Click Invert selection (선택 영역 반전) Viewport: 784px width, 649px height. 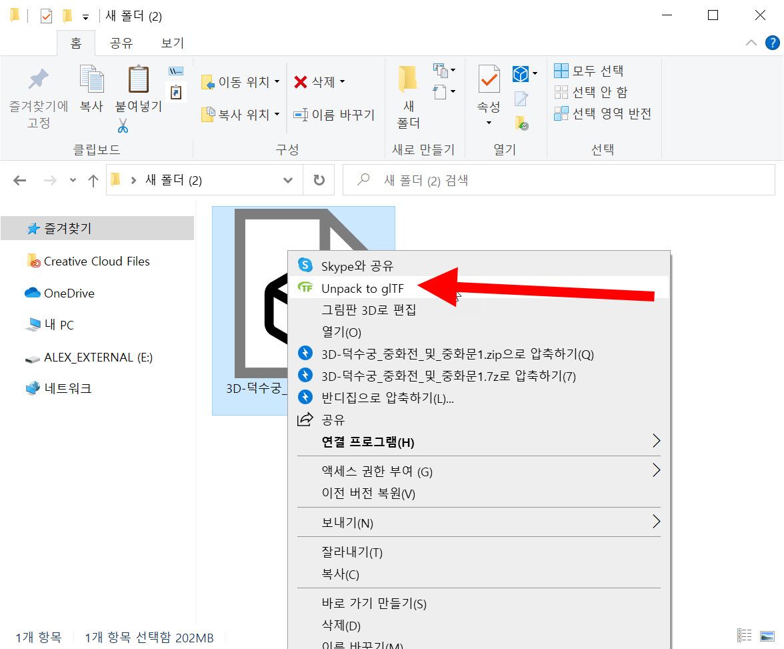tap(603, 113)
